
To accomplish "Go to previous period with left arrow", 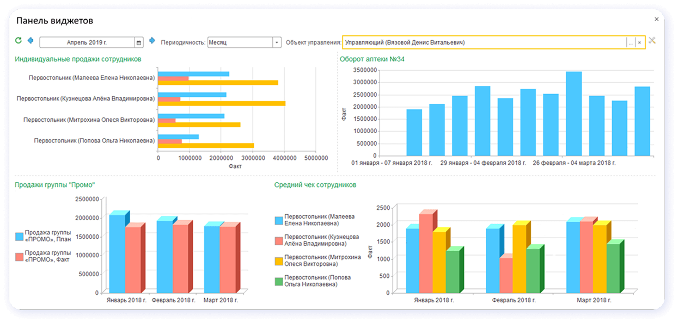I will (x=30, y=41).
